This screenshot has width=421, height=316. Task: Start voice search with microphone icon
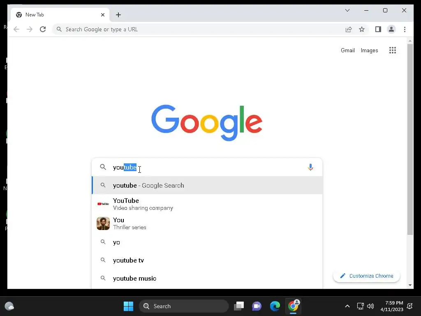(310, 167)
